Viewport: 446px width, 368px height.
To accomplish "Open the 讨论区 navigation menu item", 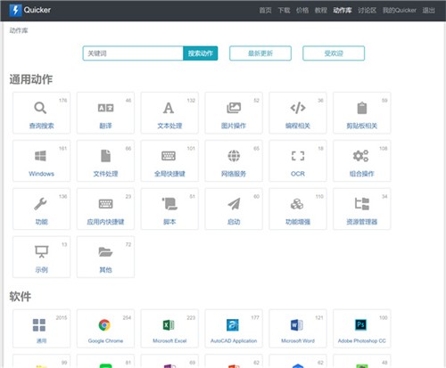I will (x=367, y=11).
